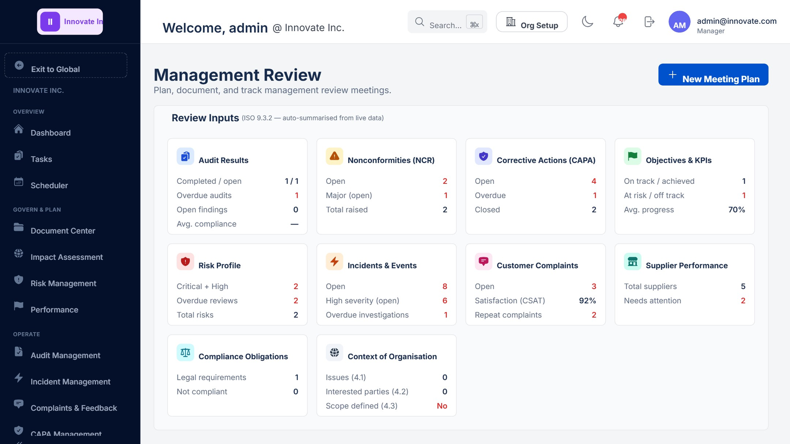
Task: Open the AM user avatar
Action: click(x=679, y=22)
